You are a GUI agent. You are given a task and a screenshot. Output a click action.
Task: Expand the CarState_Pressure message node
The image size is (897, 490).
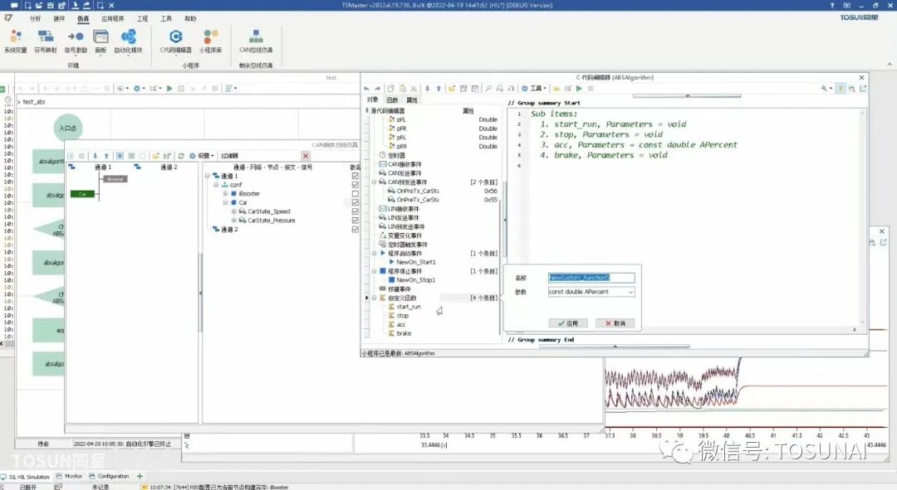[x=234, y=221]
